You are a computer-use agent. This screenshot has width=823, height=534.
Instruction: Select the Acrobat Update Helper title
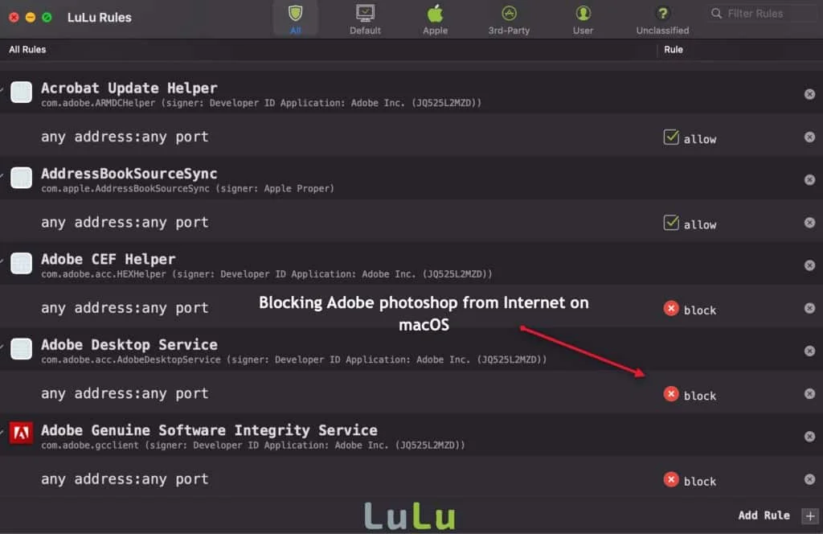pyautogui.click(x=129, y=88)
